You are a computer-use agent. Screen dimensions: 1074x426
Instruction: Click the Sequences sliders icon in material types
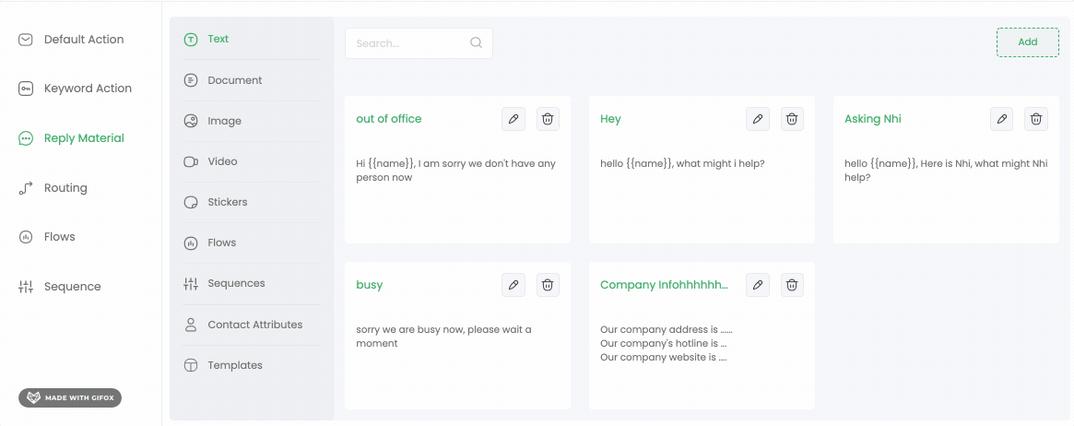[x=191, y=284]
